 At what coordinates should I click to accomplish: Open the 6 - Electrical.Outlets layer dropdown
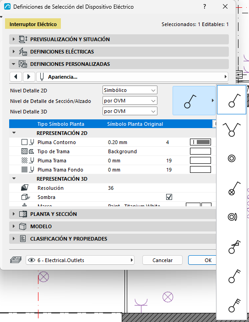[x=80, y=260]
